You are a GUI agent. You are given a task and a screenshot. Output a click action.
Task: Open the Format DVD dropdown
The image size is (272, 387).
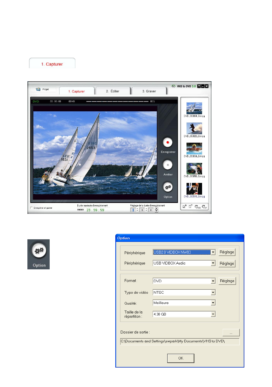tap(213, 281)
